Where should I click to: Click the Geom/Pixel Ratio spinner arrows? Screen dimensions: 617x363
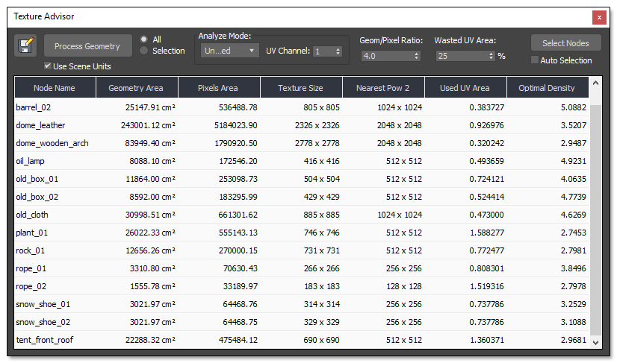pos(416,56)
